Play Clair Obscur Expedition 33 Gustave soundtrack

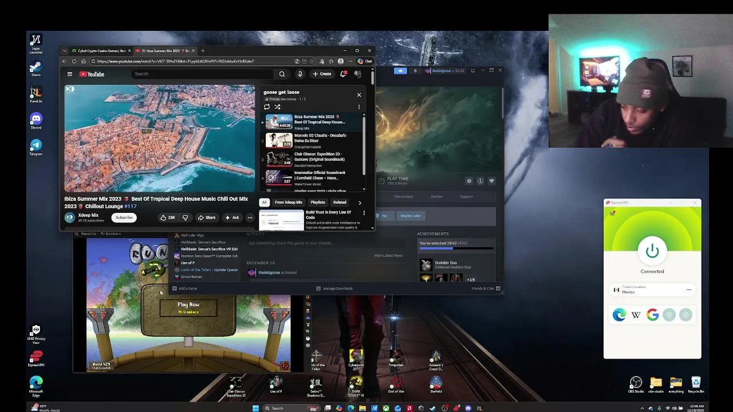coord(313,159)
